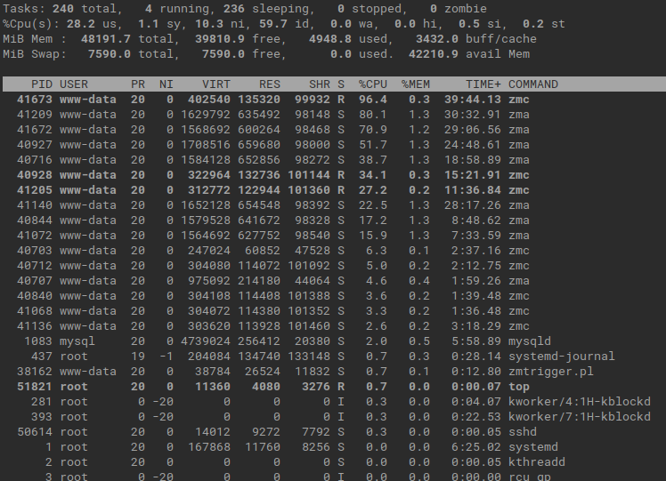Screen dimensions: 666x481
Task: Click the RES column header
Action: tap(269, 84)
